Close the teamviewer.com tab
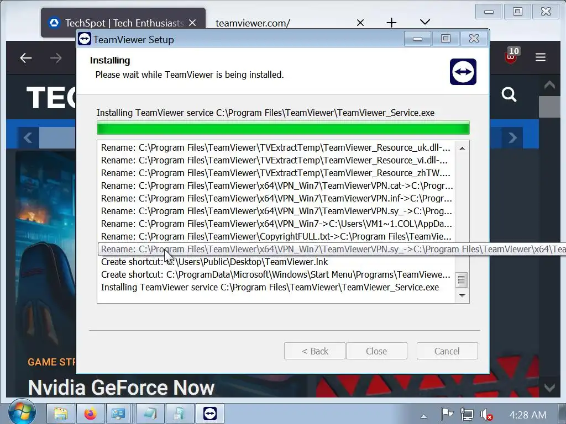Viewport: 566px width, 424px height. (x=360, y=23)
